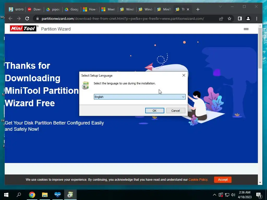Close the Select Setup Language dialog
Screen dimensions: 267x200
click(184, 75)
